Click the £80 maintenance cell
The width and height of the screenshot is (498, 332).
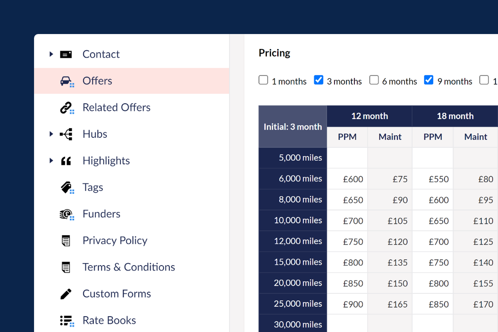(x=476, y=179)
